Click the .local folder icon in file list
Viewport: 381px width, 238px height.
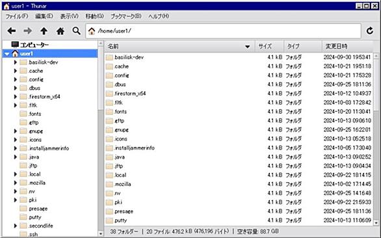pos(109,175)
